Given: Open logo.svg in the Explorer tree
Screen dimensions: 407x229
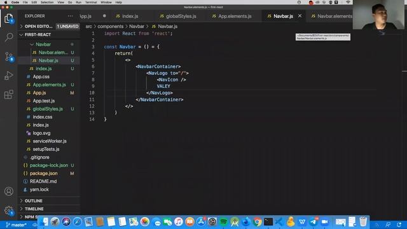Looking at the screenshot, I should coord(41,133).
